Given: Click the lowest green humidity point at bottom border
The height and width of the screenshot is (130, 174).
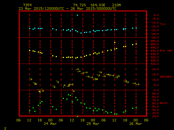Looking at the screenshot, I should coord(77,116).
